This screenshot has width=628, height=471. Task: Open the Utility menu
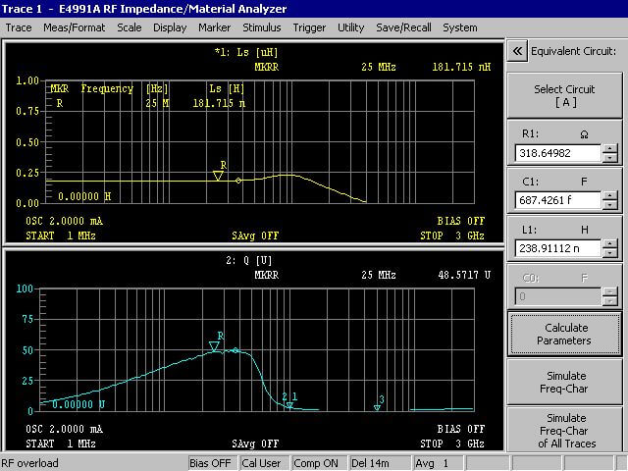pos(351,27)
